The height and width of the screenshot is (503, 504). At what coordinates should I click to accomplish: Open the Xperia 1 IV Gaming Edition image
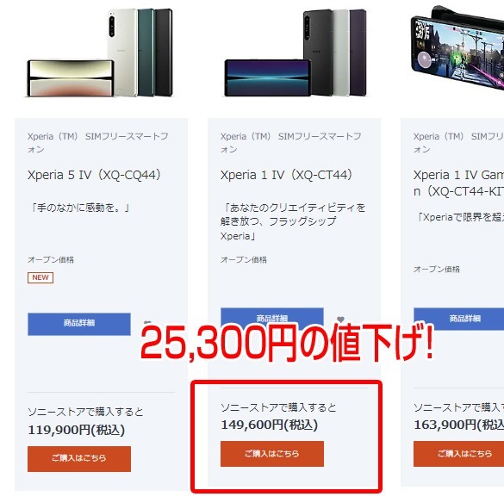pyautogui.click(x=457, y=47)
